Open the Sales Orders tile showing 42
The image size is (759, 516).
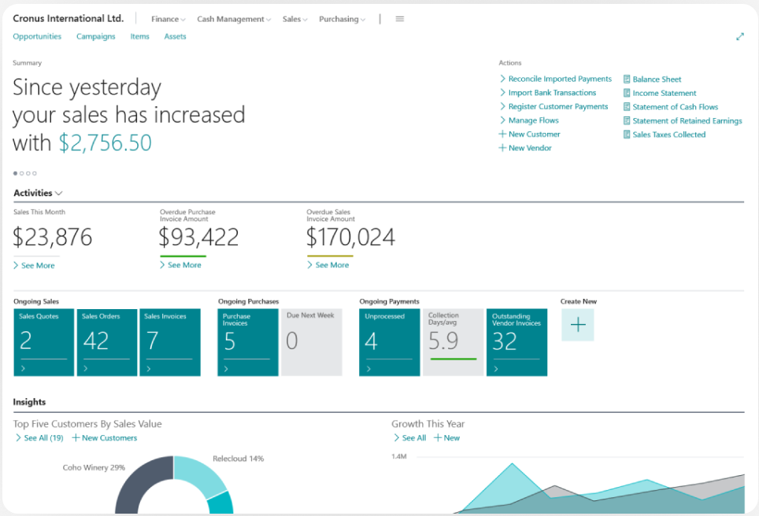click(x=106, y=342)
